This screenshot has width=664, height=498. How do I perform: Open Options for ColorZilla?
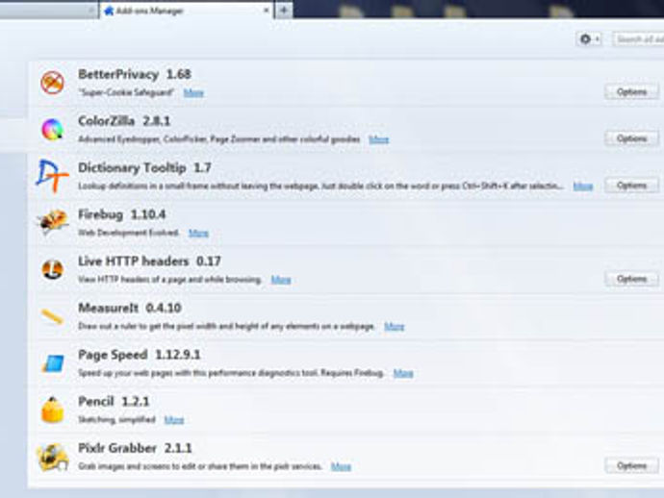631,138
